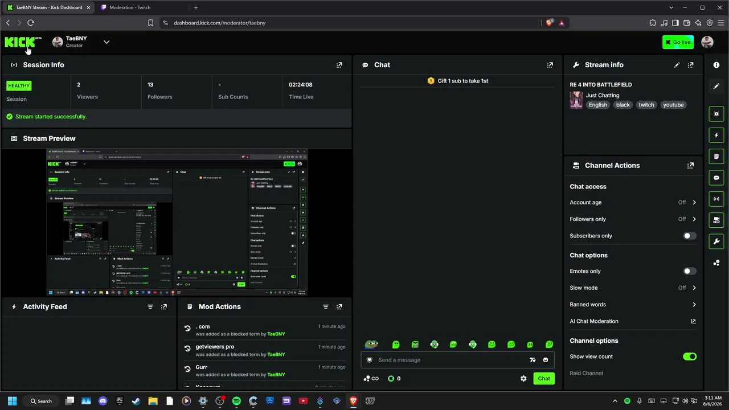Pop out the Channel Actions panel
Screen dimensions: 729x410
[691, 166]
